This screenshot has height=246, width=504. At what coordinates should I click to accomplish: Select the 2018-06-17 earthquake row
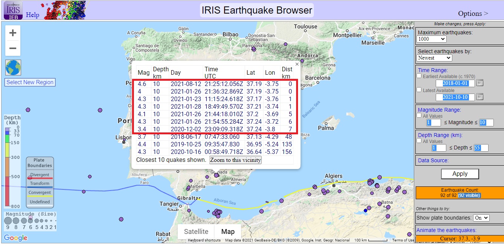215,137
